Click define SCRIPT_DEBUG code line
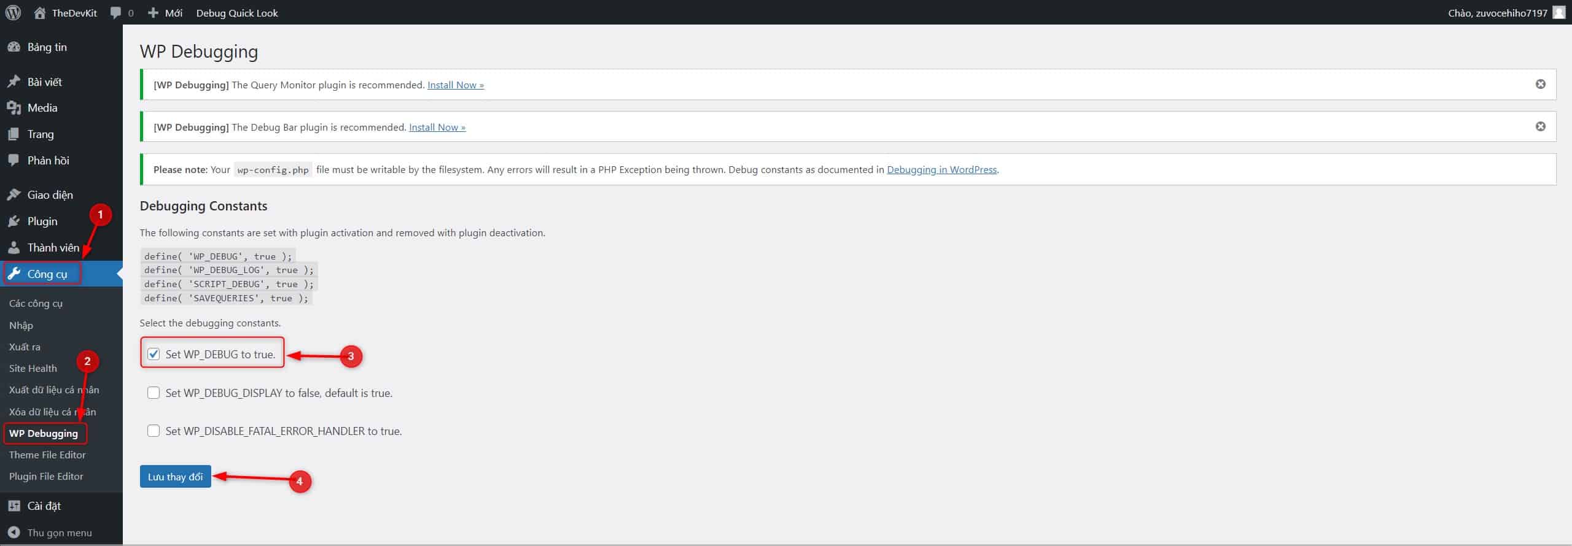The width and height of the screenshot is (1572, 546). [x=229, y=284]
